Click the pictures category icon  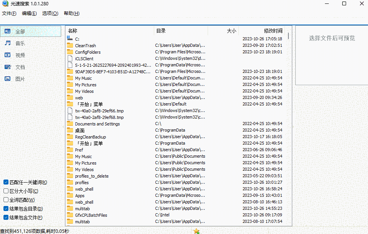pos(8,79)
